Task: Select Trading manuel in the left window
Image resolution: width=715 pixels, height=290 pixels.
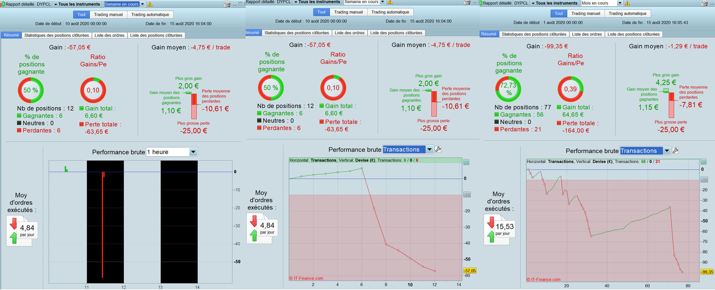Action: (x=108, y=14)
